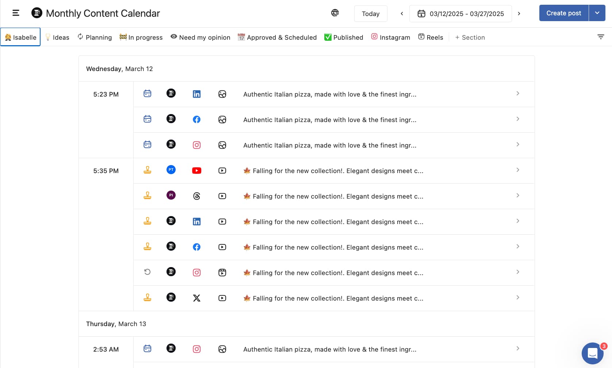Switch to the Need my opinion tab

(200, 37)
